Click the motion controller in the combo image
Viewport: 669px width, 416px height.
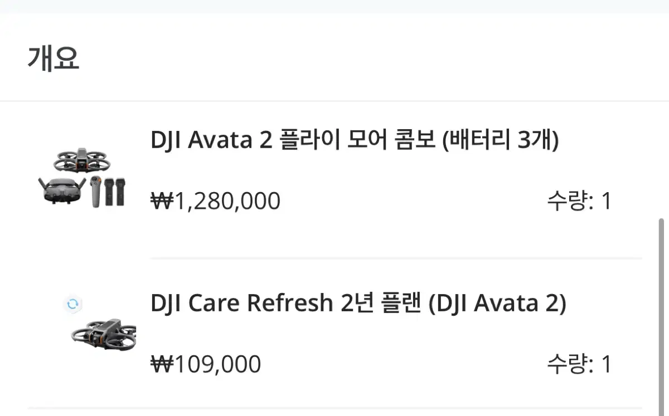coord(96,190)
